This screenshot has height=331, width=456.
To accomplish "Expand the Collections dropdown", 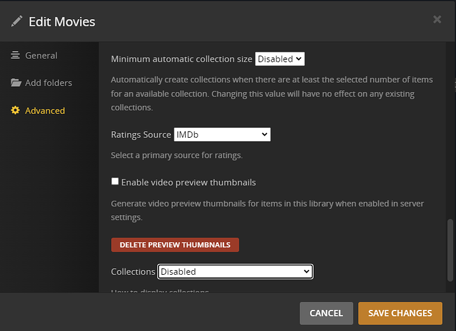I will (x=235, y=271).
